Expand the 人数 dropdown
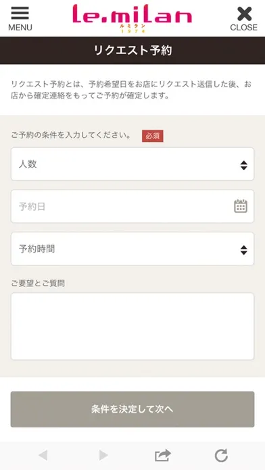Image resolution: width=265 pixels, height=470 pixels. tap(132, 164)
